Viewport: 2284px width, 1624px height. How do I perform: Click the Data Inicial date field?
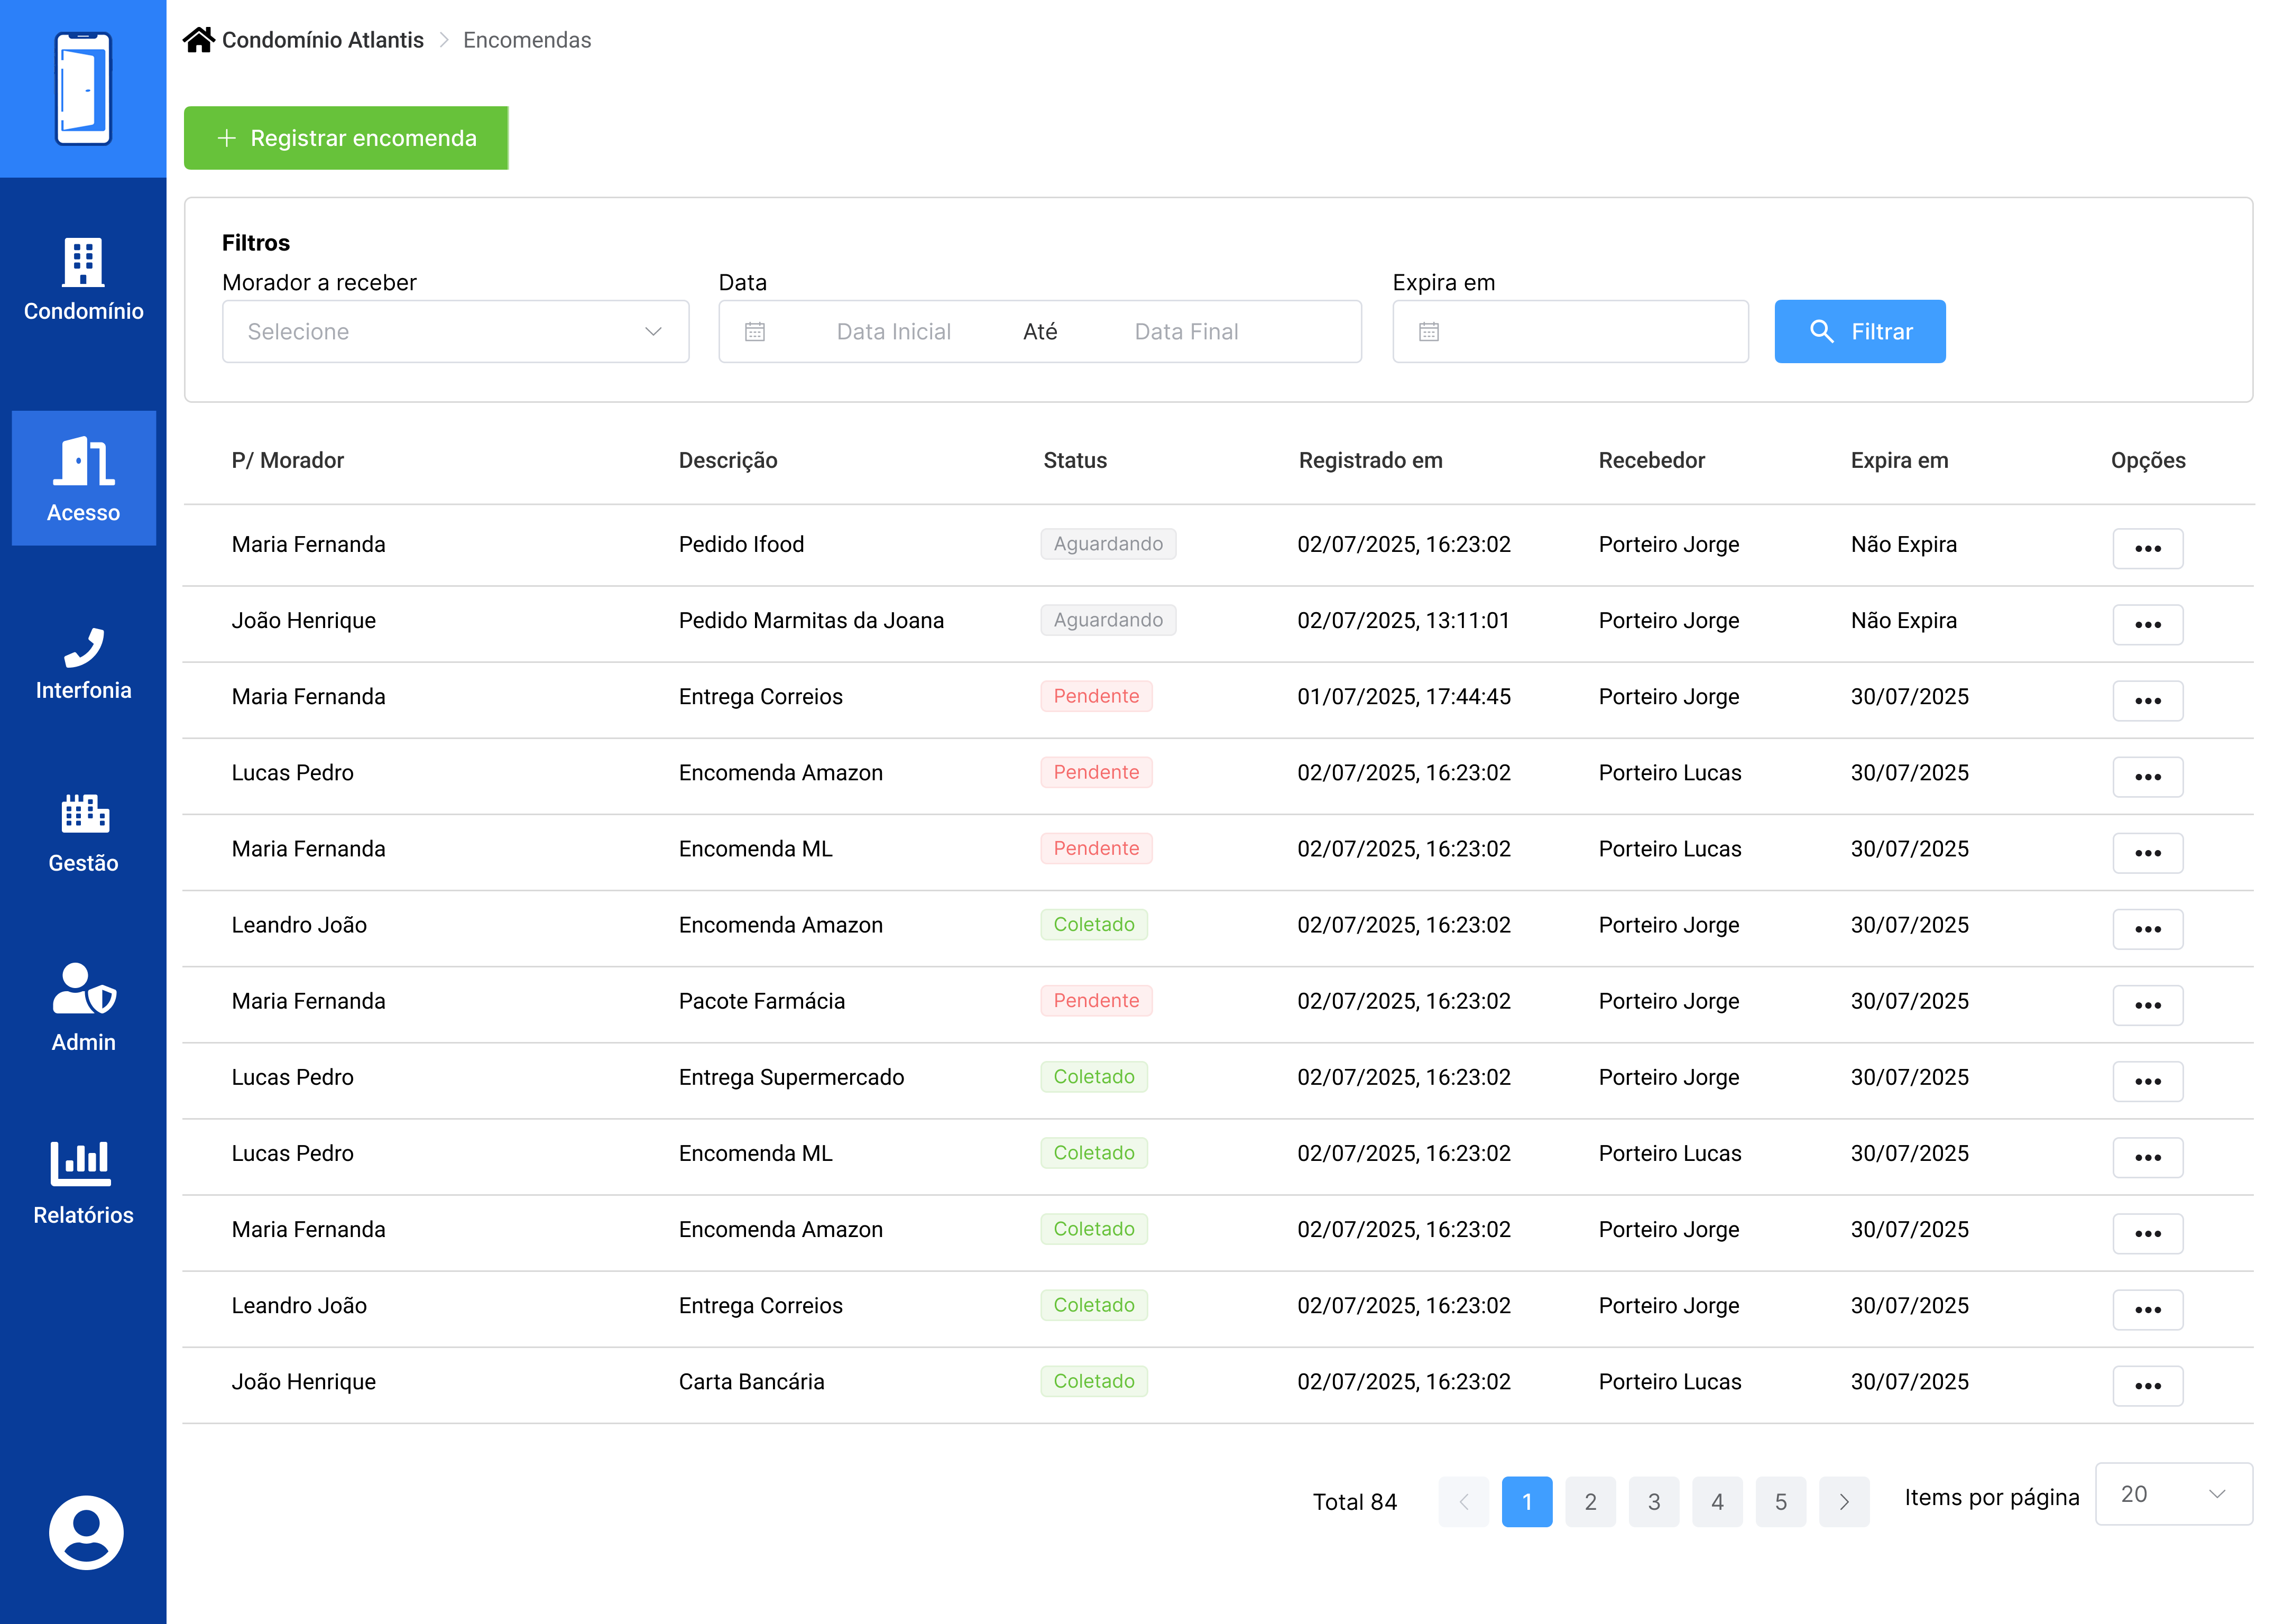coord(892,332)
